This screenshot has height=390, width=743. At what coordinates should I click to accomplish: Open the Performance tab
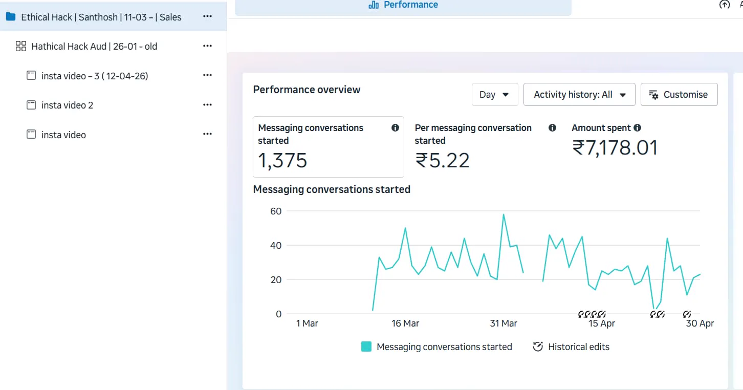(403, 6)
